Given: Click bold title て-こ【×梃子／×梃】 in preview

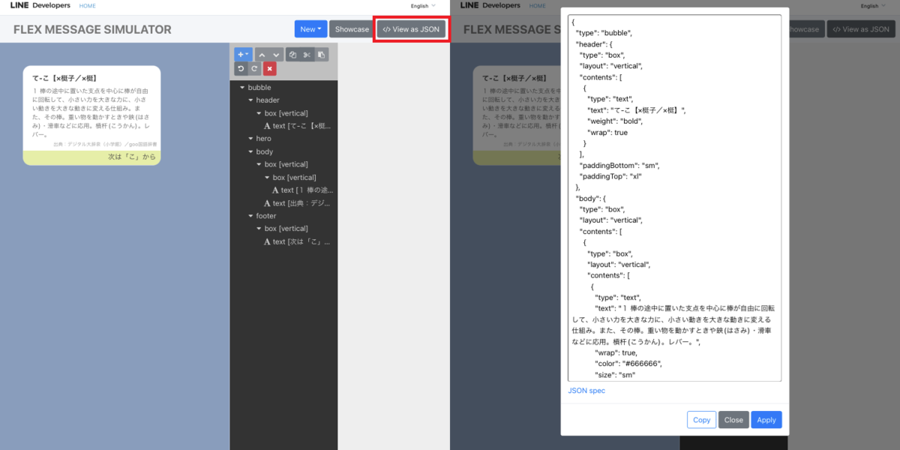Looking at the screenshot, I should click(64, 78).
